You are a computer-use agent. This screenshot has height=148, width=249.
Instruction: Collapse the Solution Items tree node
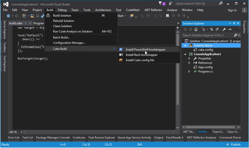point(185,46)
